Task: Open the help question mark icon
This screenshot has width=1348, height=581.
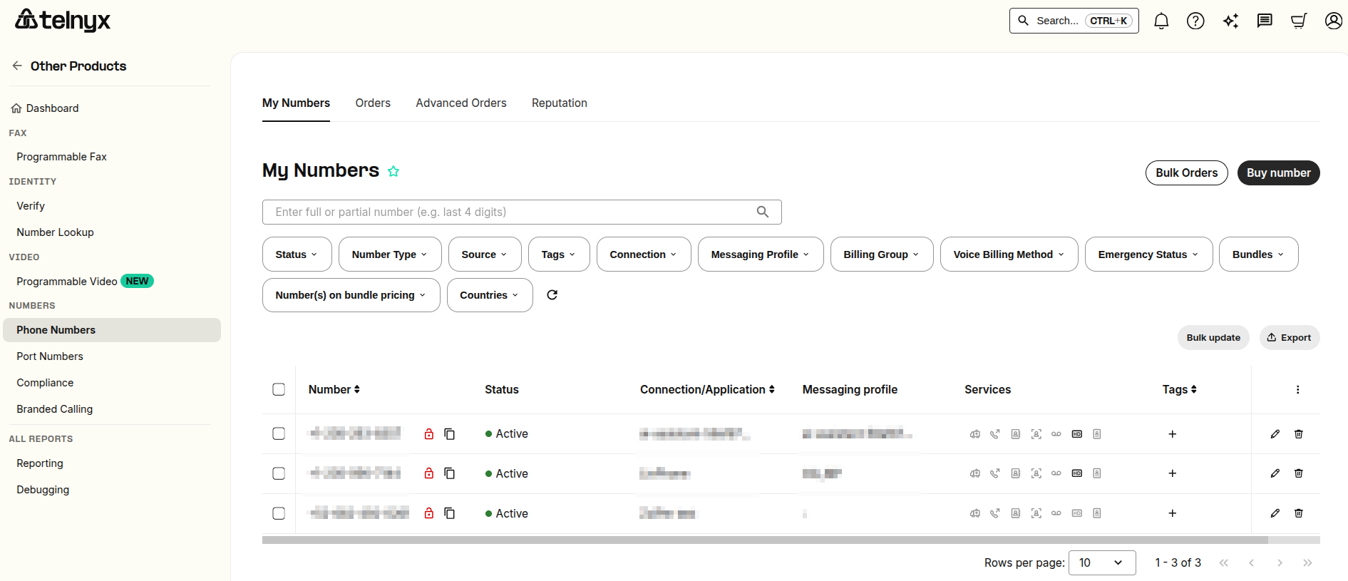Action: click(x=1195, y=21)
